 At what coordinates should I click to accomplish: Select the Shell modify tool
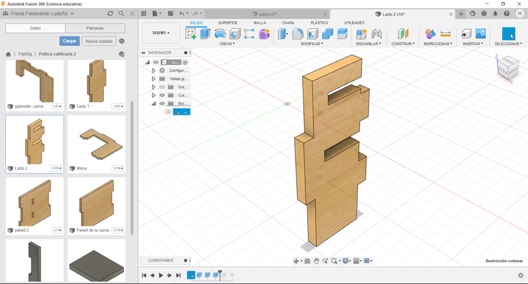(x=313, y=34)
